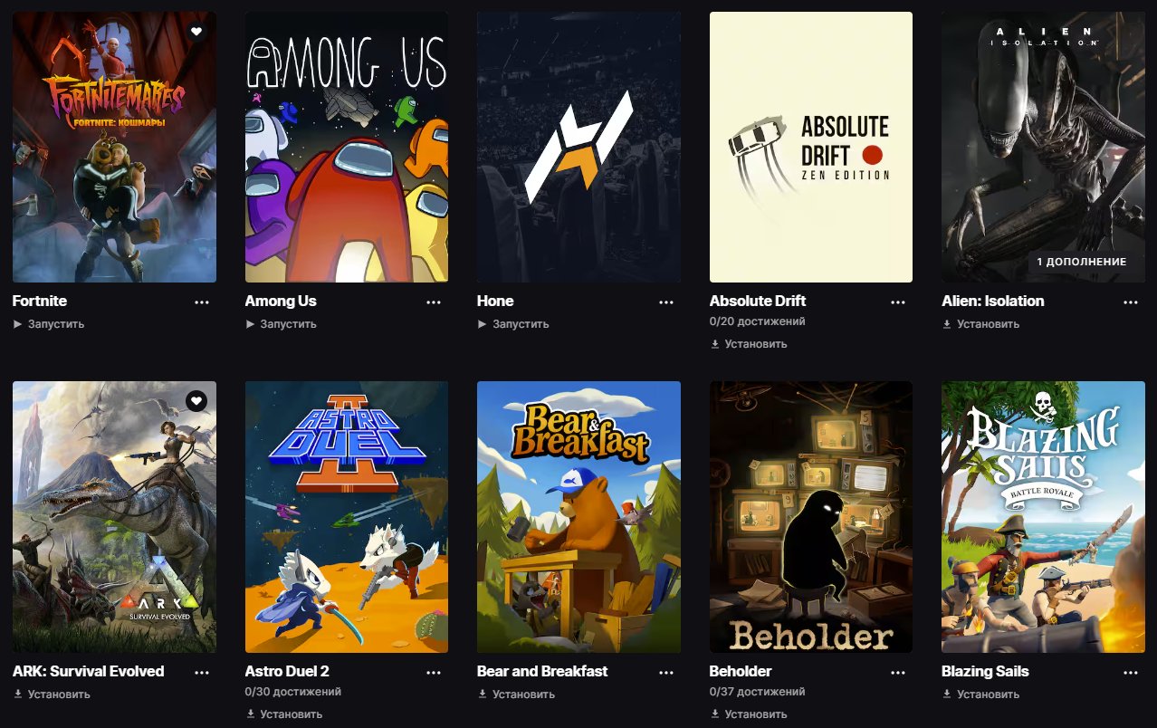Click install download icon under Bear and Breakfast
This screenshot has height=728, width=1157.
[483, 694]
